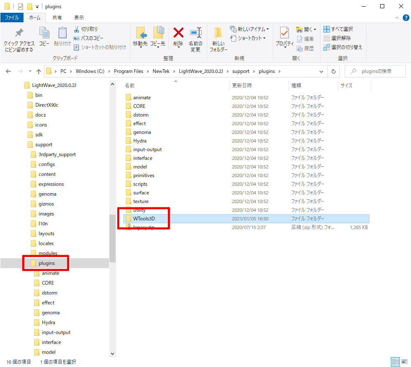
Task: Open the 新しいアイテム menu
Action: pyautogui.click(x=249, y=29)
